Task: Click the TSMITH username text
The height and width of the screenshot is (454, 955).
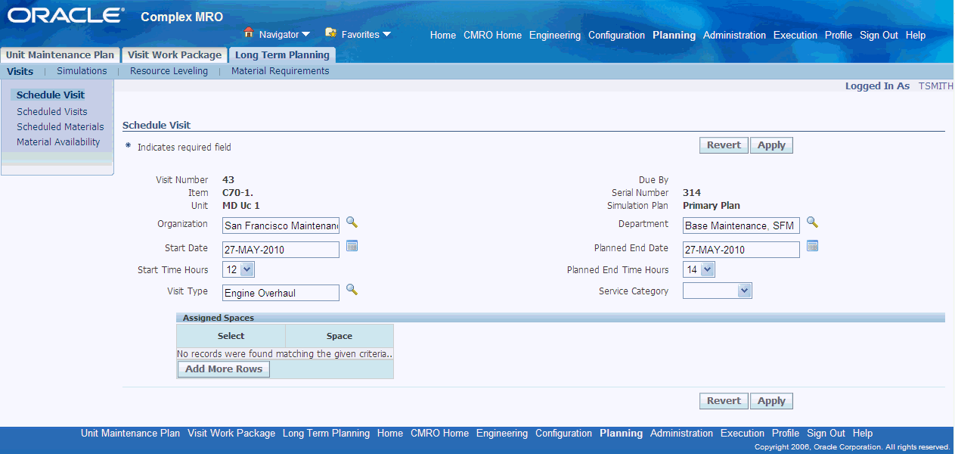Action: (936, 86)
